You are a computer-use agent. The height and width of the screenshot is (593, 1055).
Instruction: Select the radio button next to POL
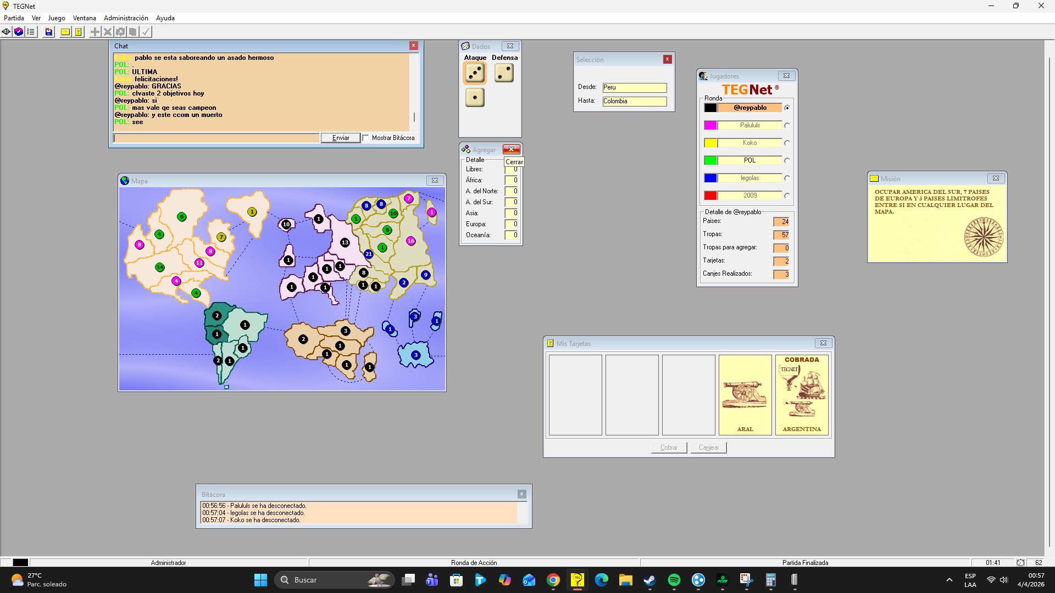[x=787, y=160]
